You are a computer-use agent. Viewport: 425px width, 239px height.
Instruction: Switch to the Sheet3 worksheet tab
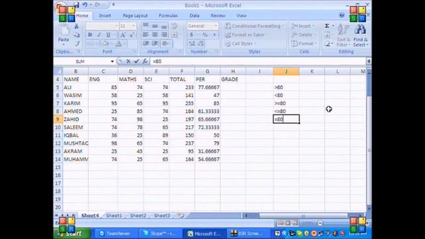tap(162, 215)
